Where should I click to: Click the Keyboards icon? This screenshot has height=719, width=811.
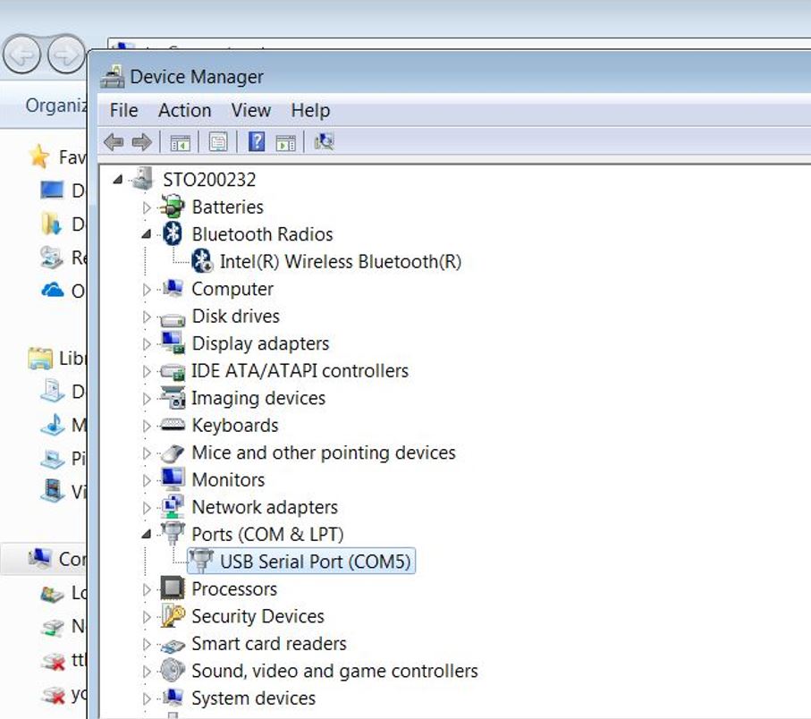point(173,425)
